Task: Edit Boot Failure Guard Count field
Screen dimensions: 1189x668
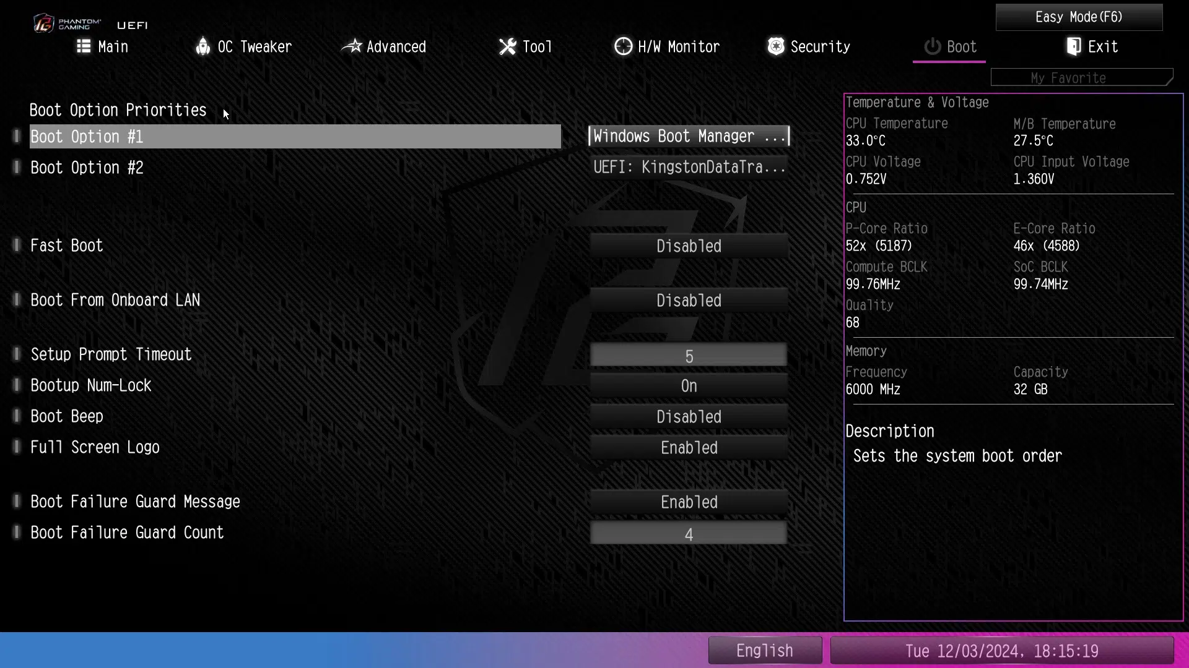Action: point(689,533)
